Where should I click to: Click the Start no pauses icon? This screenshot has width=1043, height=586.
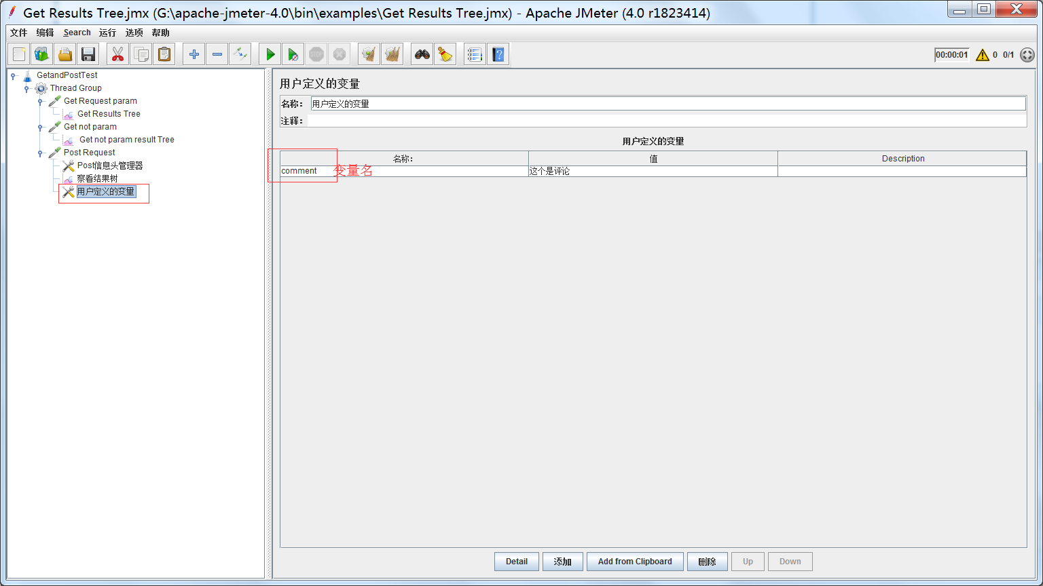(x=293, y=54)
